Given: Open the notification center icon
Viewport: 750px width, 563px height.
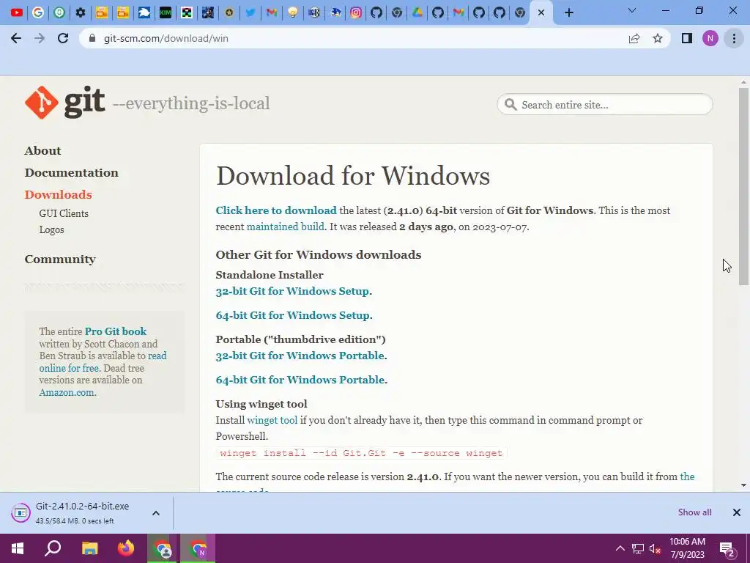Looking at the screenshot, I should point(727,549).
